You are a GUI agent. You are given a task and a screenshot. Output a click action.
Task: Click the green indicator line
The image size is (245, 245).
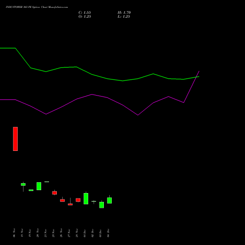click(x=107, y=79)
